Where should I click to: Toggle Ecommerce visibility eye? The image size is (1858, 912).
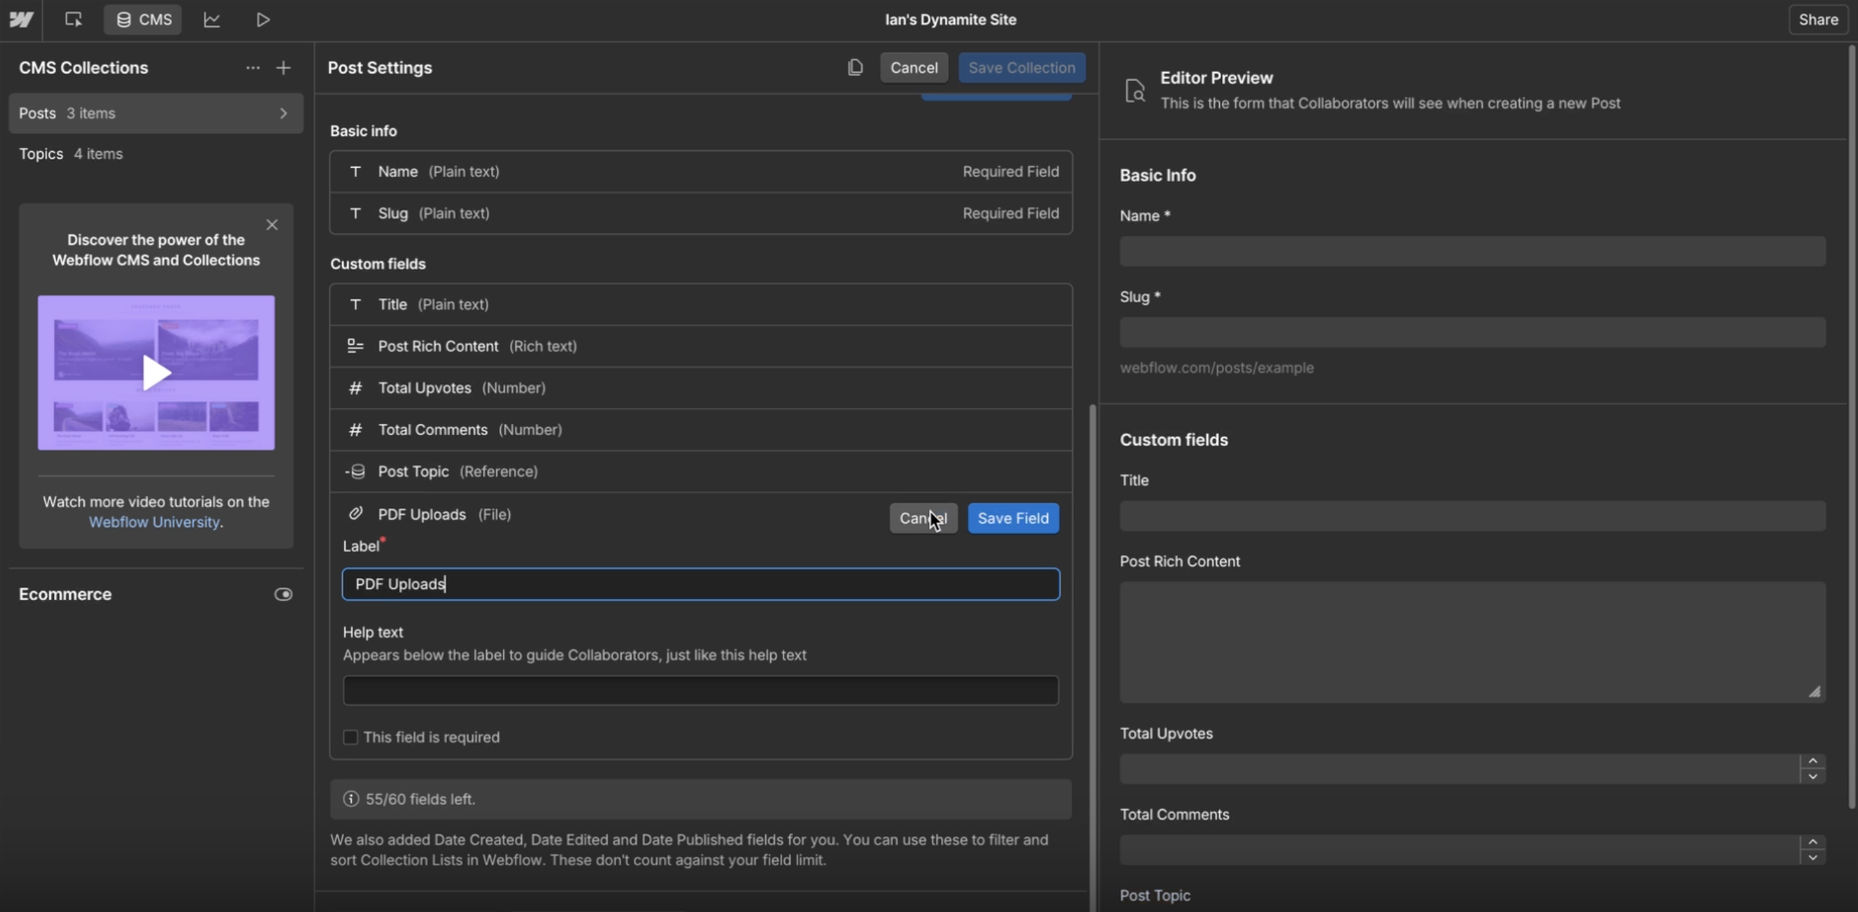coord(283,594)
